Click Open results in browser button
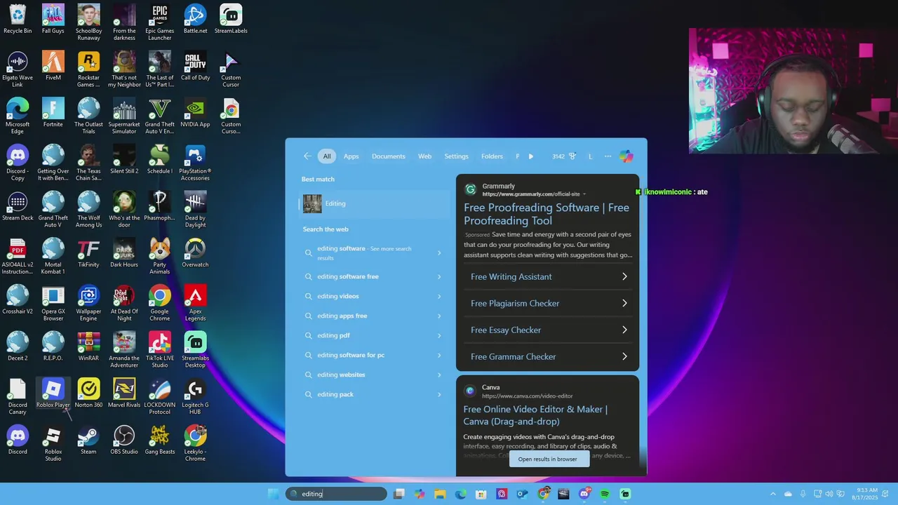This screenshot has height=505, width=898. pos(548,459)
